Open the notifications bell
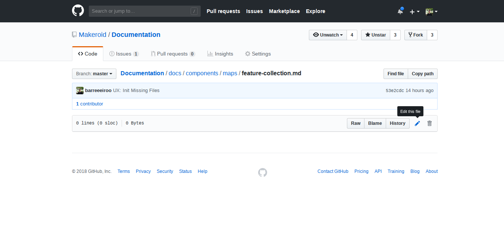This screenshot has width=504, height=234. click(400, 11)
